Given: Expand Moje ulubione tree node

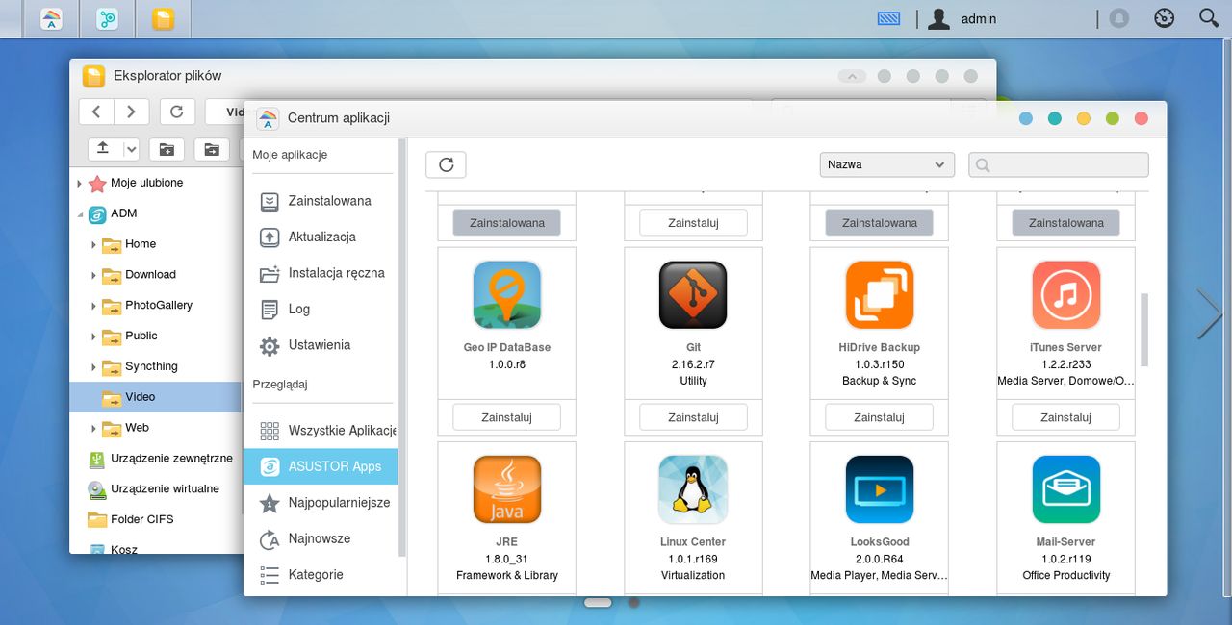Looking at the screenshot, I should pos(80,183).
